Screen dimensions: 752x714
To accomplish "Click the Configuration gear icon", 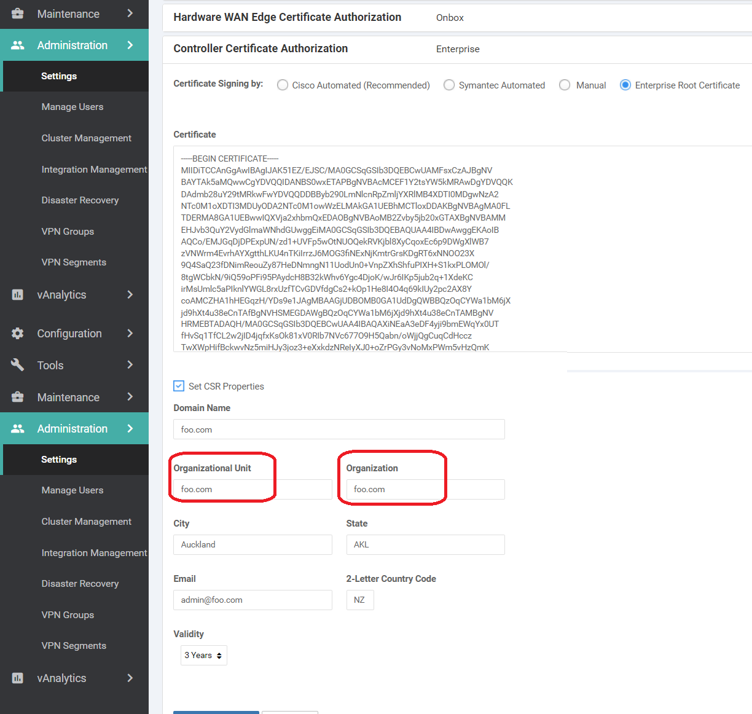I will [17, 333].
